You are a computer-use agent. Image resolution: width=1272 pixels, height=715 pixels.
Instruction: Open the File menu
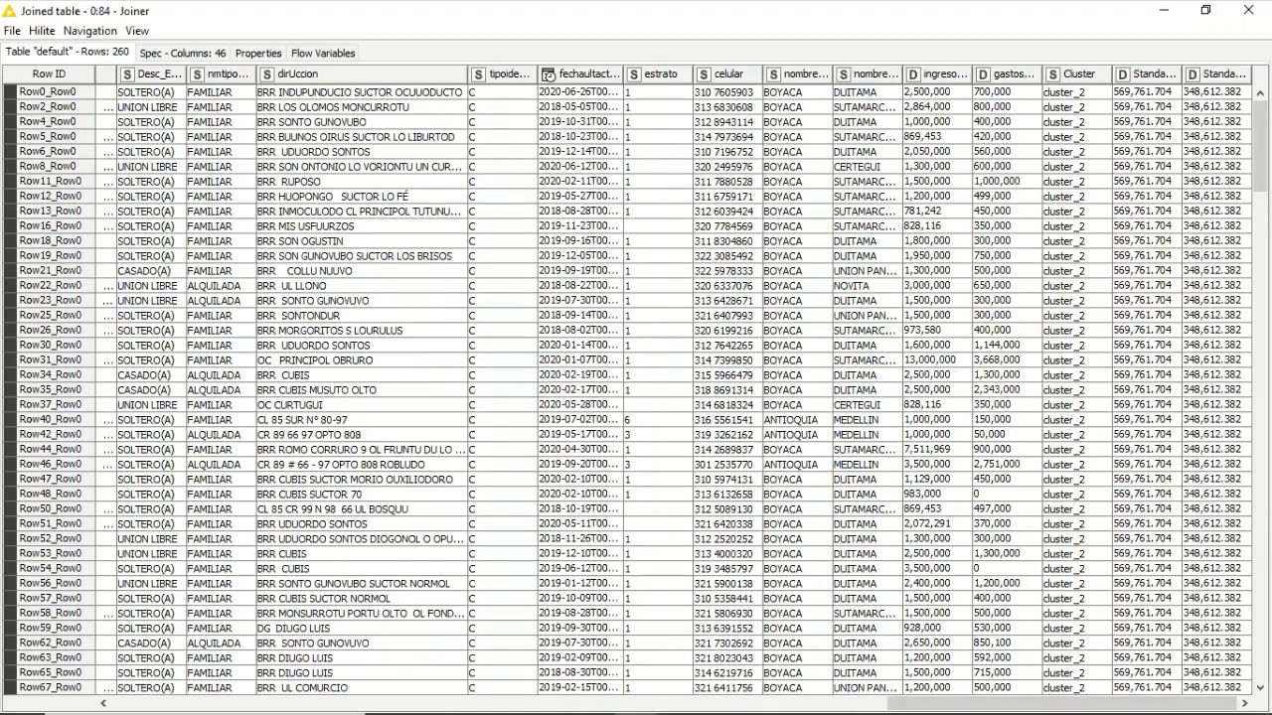pos(12,31)
